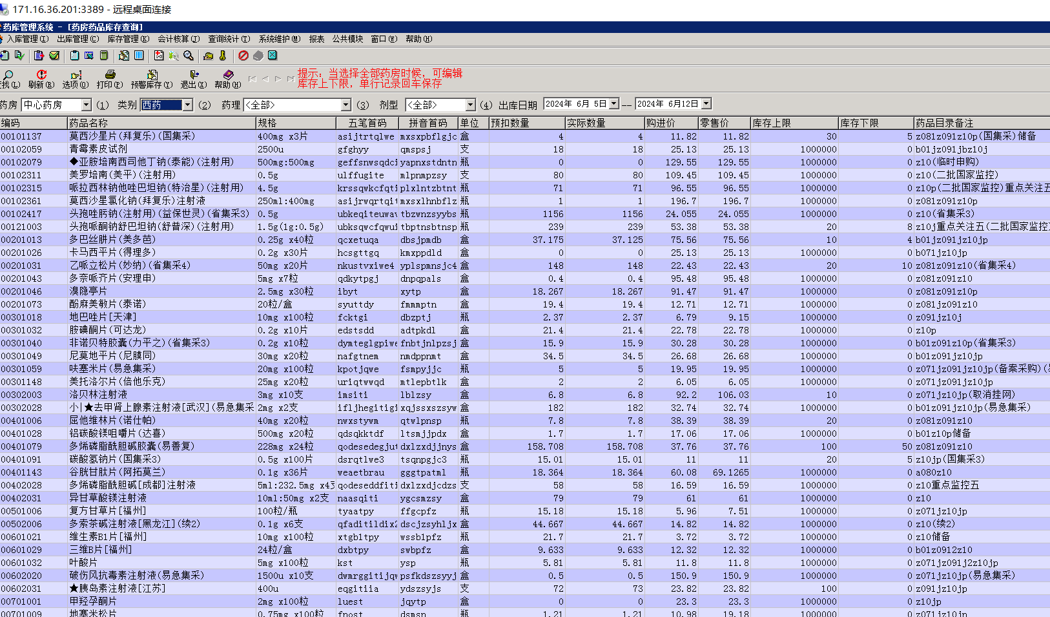The image size is (1050, 617).
Task: Select drug row 异甘草酸镁注射液
Action: click(x=525, y=498)
